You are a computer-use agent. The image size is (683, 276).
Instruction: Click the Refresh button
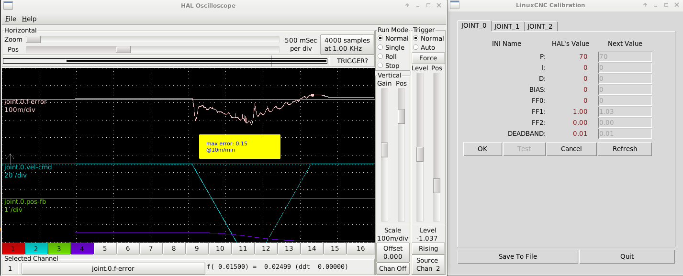point(625,149)
